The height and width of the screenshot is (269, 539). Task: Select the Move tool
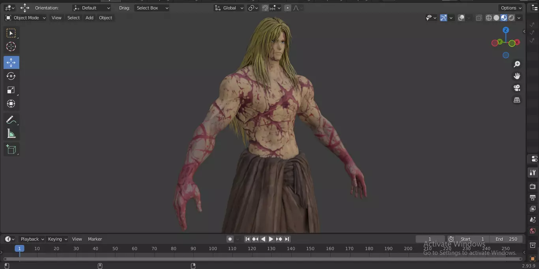11,63
